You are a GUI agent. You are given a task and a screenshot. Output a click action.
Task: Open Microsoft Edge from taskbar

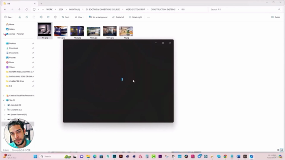pyautogui.click(x=95, y=156)
